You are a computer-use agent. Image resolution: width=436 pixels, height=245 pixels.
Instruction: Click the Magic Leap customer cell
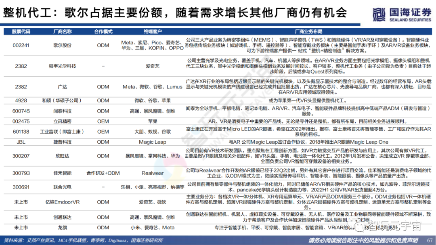click(153, 142)
